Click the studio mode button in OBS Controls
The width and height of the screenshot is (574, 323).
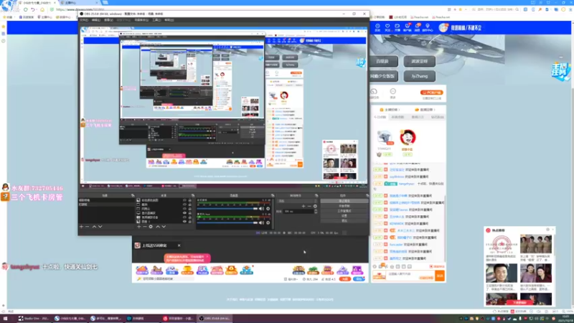click(x=344, y=211)
